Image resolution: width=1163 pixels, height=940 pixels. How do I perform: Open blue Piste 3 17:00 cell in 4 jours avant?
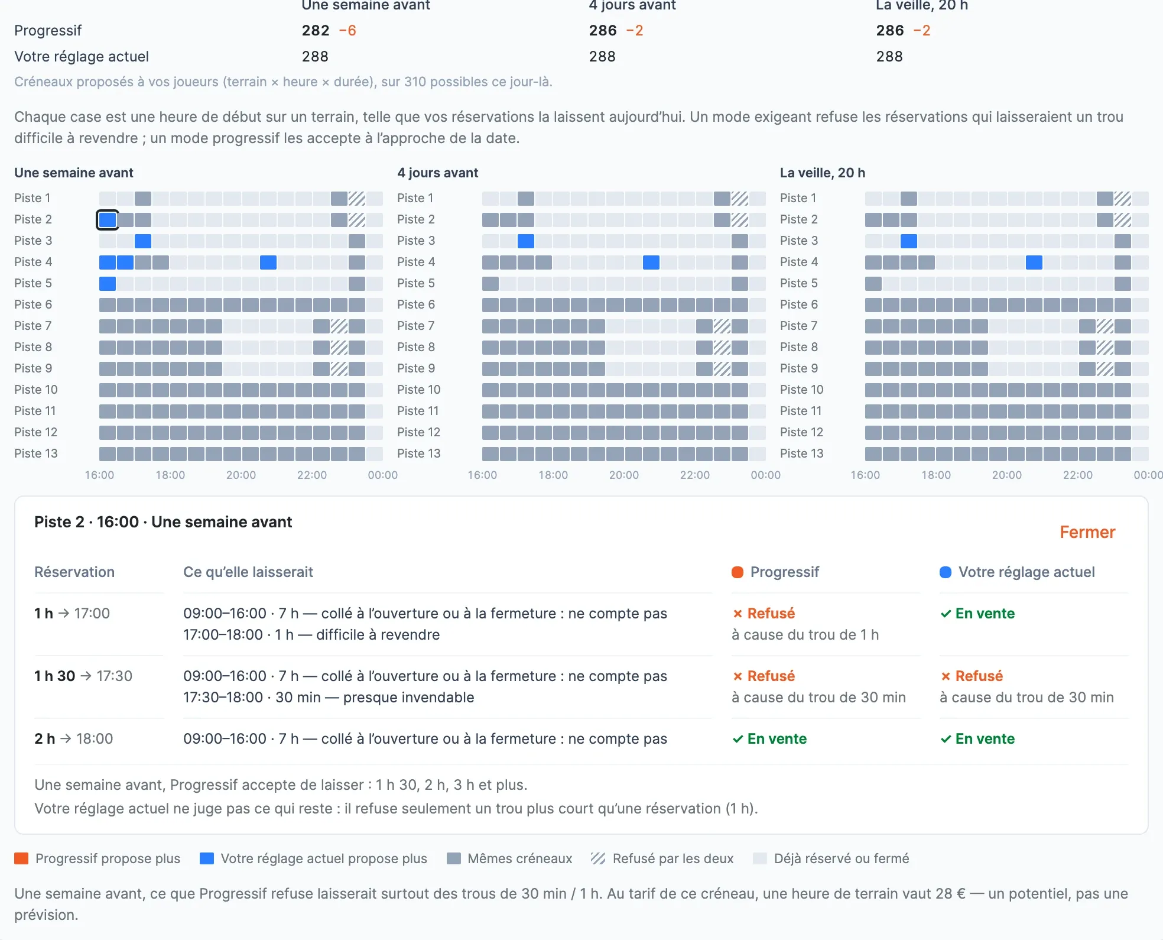tap(526, 241)
